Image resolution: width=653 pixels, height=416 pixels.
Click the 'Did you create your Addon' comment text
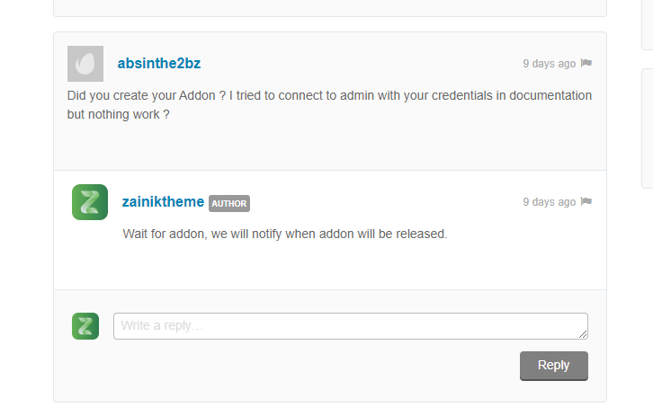[x=329, y=105]
